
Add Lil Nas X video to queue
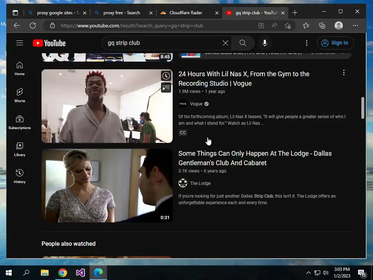(166, 87)
